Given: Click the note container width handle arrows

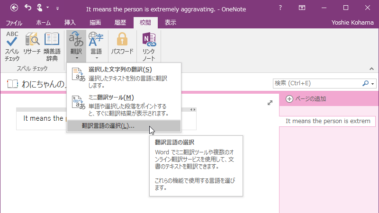Looking at the screenshot, I should [x=193, y=110].
